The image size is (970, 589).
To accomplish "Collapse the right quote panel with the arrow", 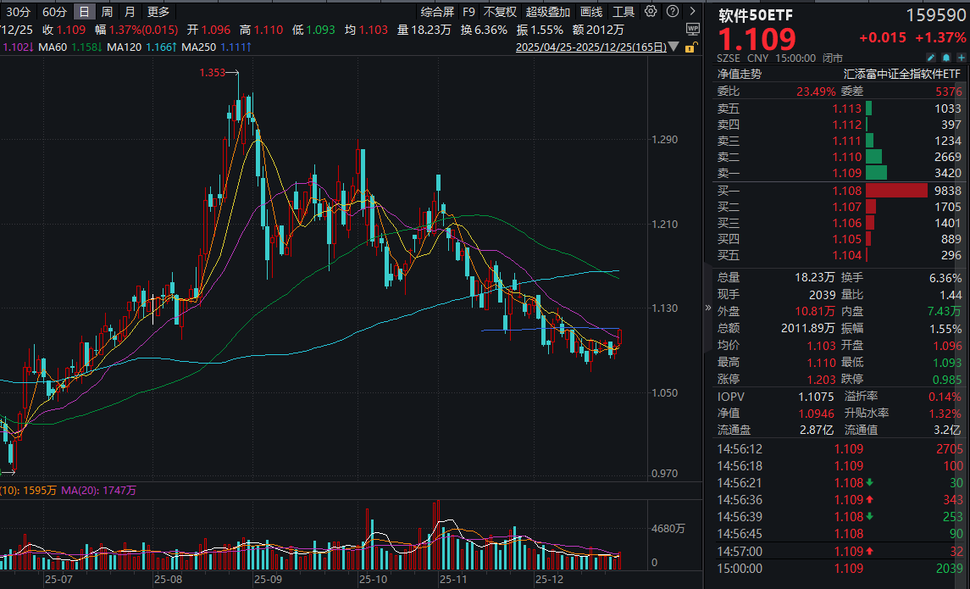I will pyautogui.click(x=707, y=308).
